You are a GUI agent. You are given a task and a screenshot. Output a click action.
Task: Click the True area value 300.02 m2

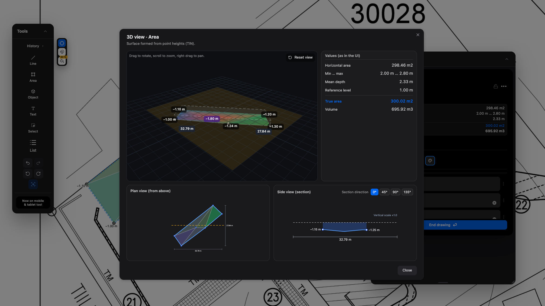(x=402, y=101)
